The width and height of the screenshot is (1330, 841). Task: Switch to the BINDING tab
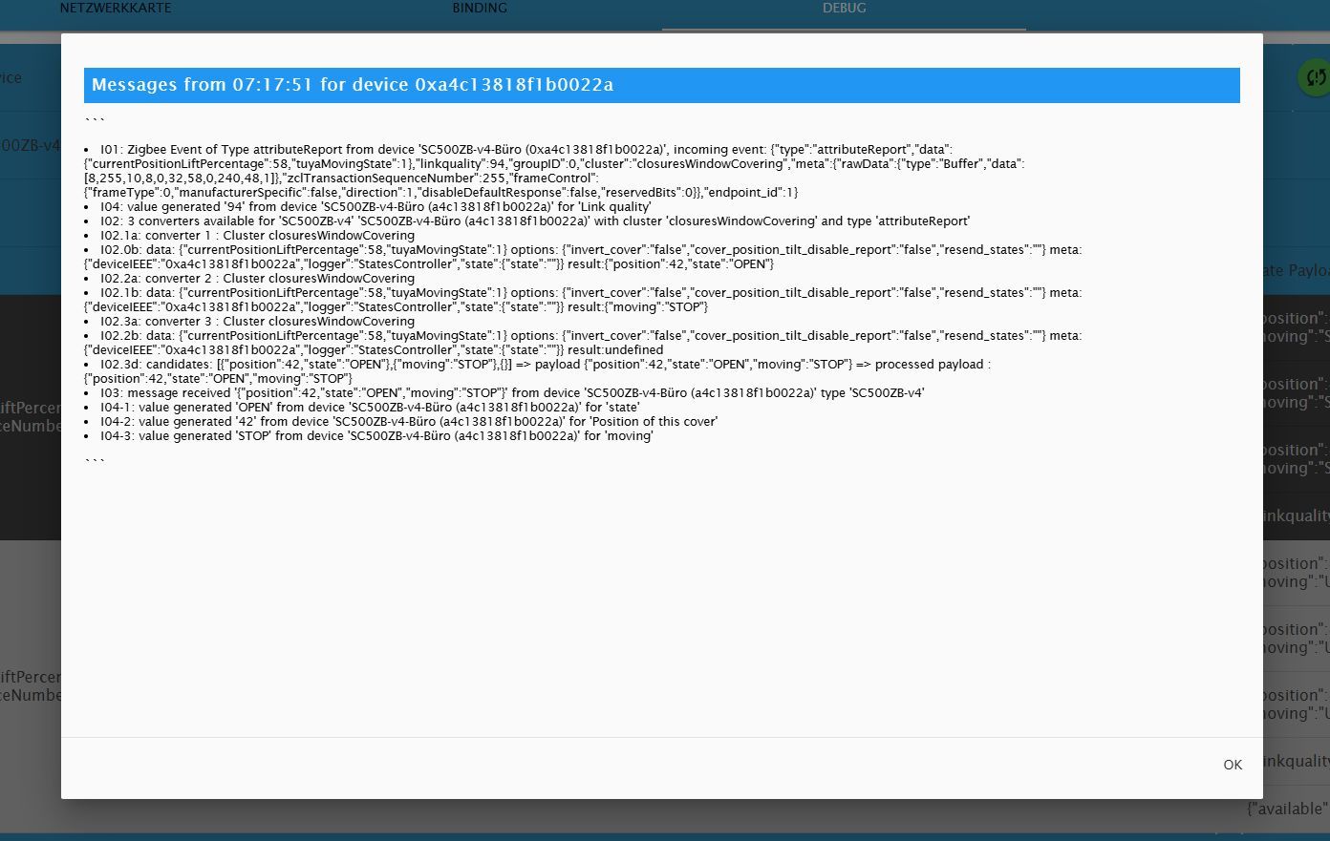(x=480, y=9)
